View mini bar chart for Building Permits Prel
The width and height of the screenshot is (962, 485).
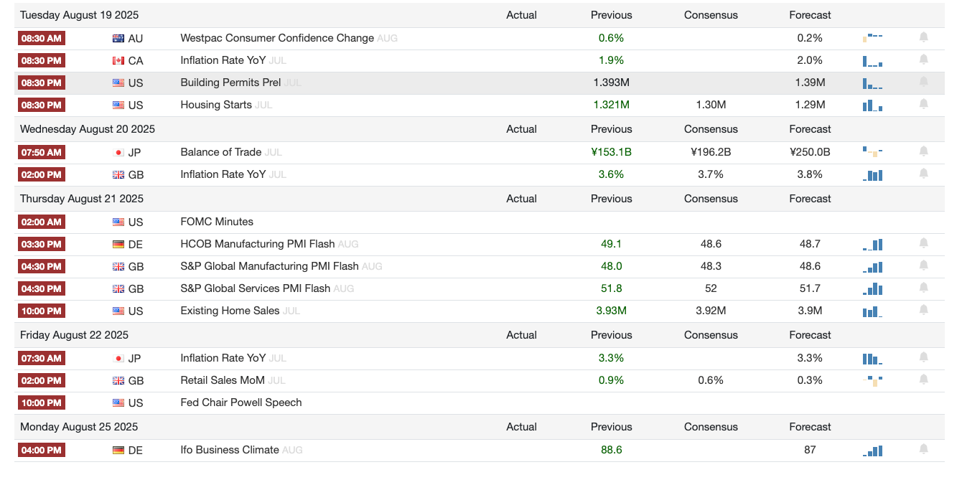pos(872,83)
